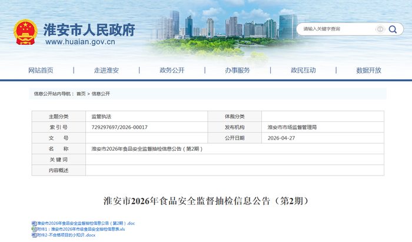The height and width of the screenshot is (242, 412).
Task: Click the 公开日期 label cell
Action: coord(235,138)
